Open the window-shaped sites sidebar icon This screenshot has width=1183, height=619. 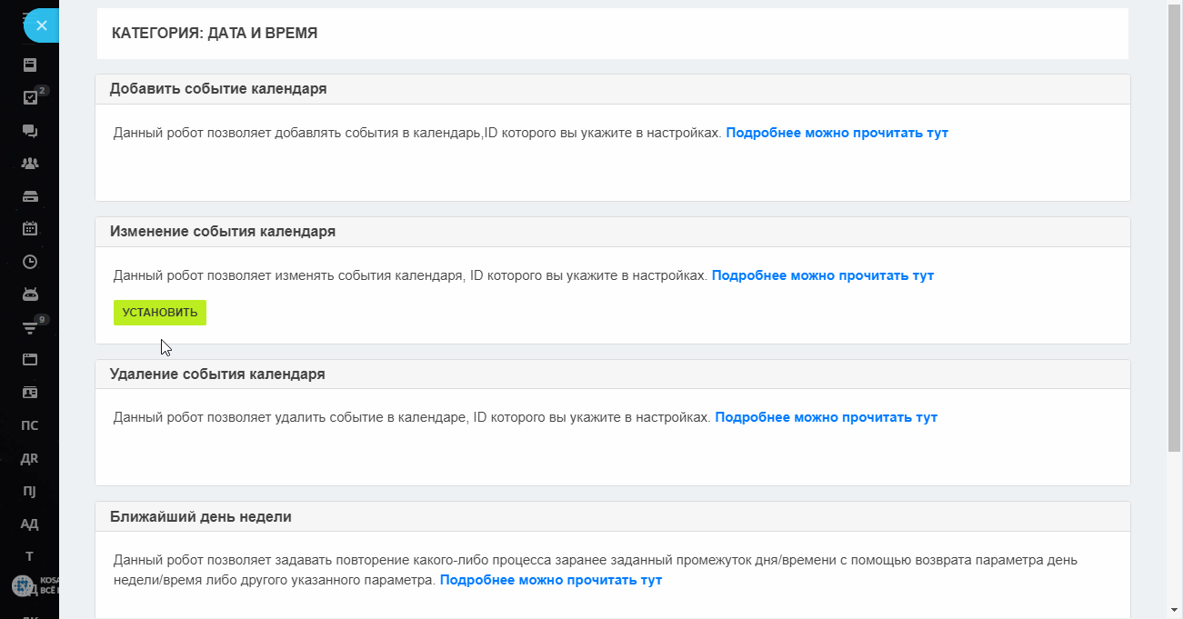(30, 360)
